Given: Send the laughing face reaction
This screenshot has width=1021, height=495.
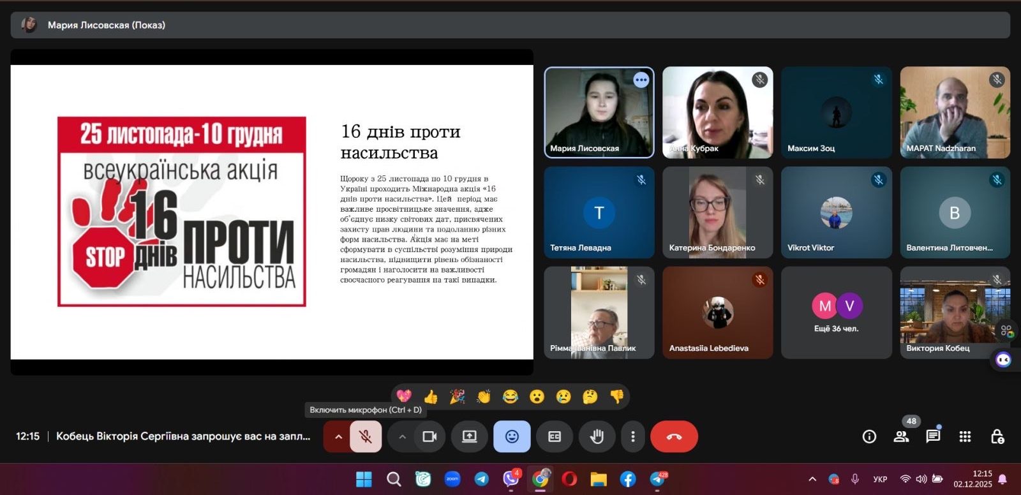Looking at the screenshot, I should pyautogui.click(x=511, y=397).
